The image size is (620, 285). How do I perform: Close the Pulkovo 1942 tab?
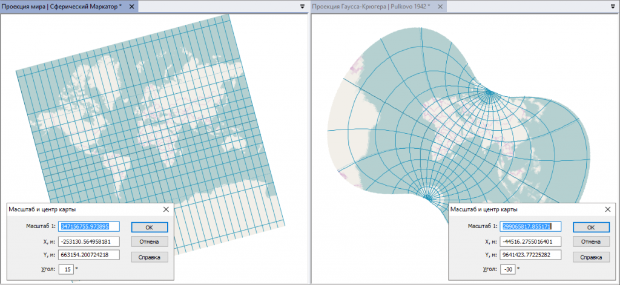[440, 5]
